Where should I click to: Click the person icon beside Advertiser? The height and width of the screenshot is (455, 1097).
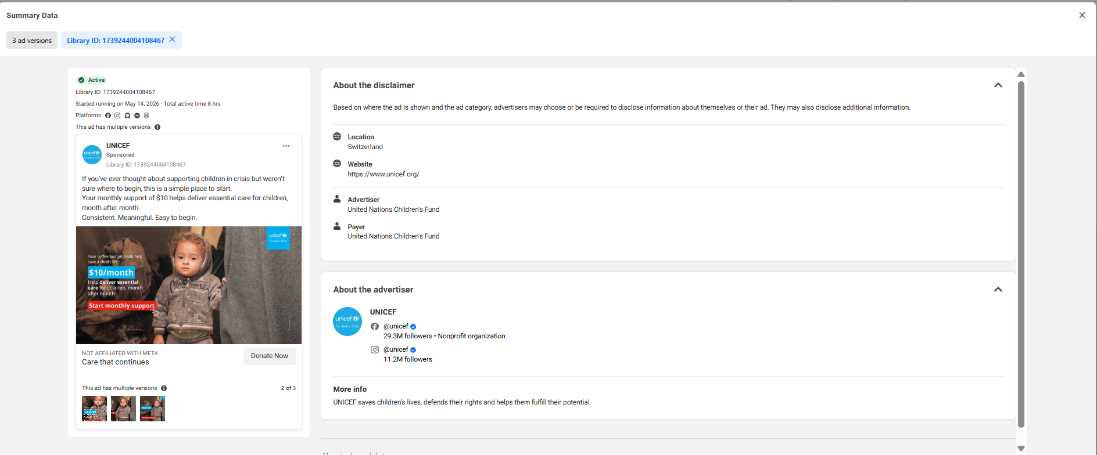point(337,199)
